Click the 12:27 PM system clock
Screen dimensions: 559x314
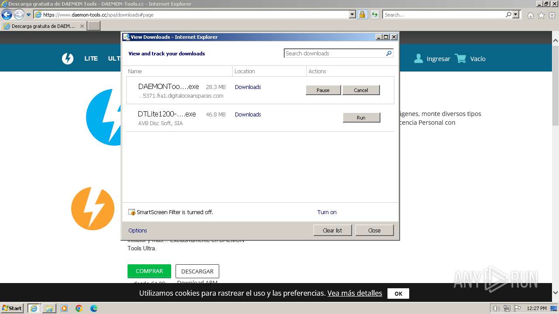coord(537,308)
